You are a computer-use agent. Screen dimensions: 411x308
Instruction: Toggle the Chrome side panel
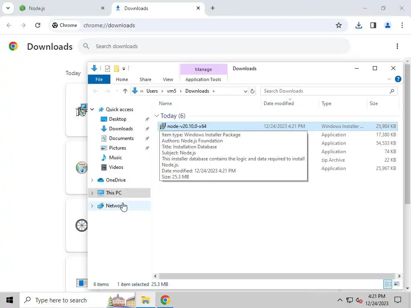(373, 25)
